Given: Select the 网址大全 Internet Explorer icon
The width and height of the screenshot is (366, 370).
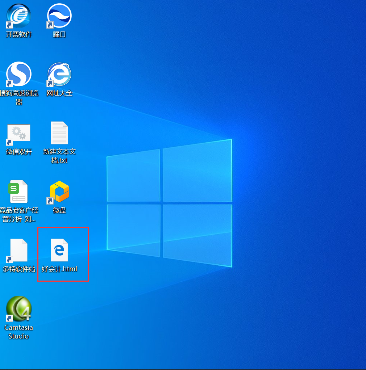Looking at the screenshot, I should (x=59, y=74).
